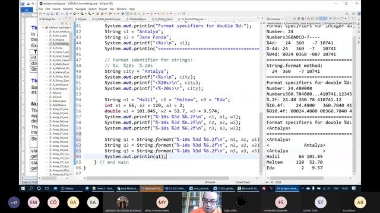The image size is (380, 213).
Task: Click Package Explorer Link with Editor icon
Action: 66,24
